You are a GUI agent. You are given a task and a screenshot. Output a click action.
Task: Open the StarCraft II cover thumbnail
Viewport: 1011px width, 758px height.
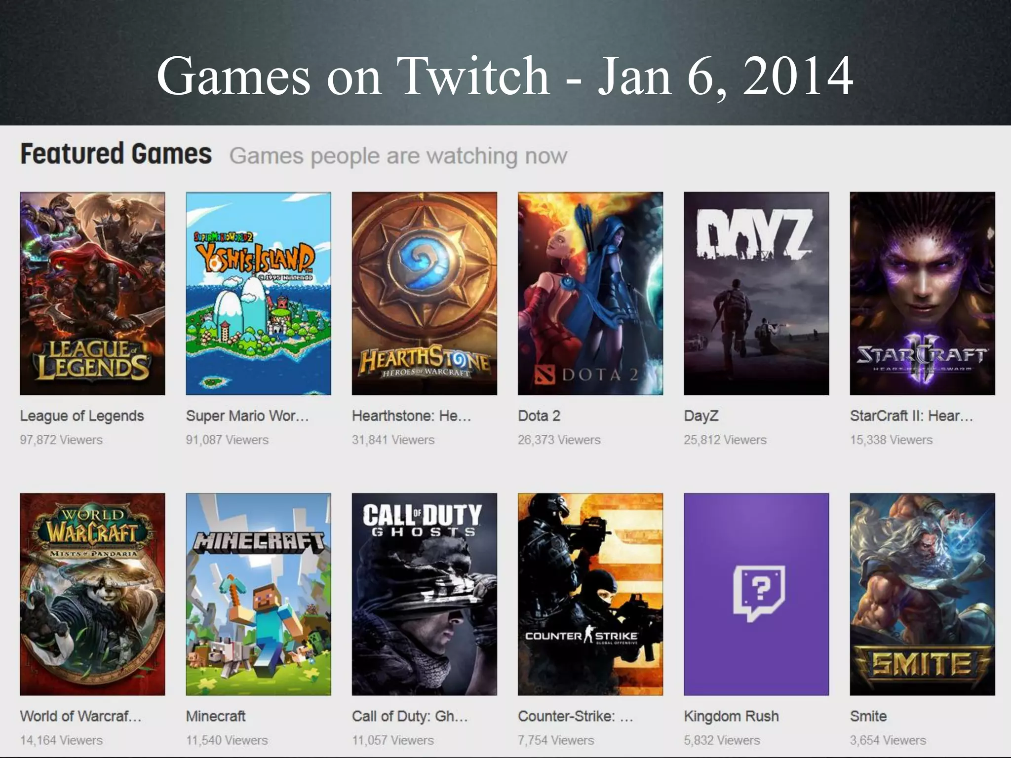922,293
